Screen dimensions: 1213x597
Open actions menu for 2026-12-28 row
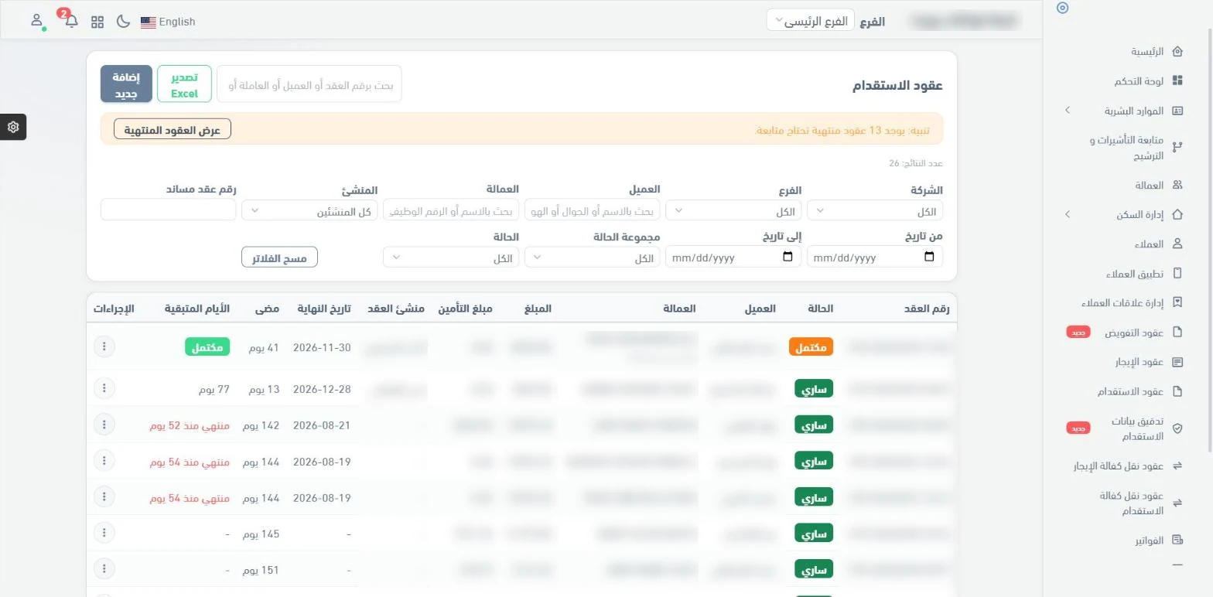pyautogui.click(x=104, y=388)
